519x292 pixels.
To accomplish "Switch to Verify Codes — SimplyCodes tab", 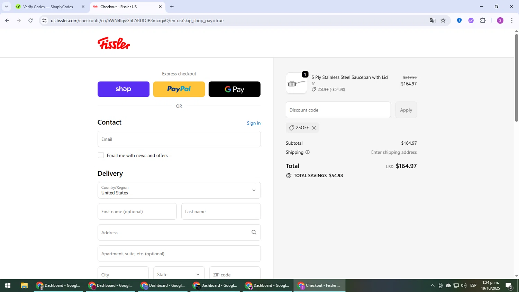I will click(48, 7).
